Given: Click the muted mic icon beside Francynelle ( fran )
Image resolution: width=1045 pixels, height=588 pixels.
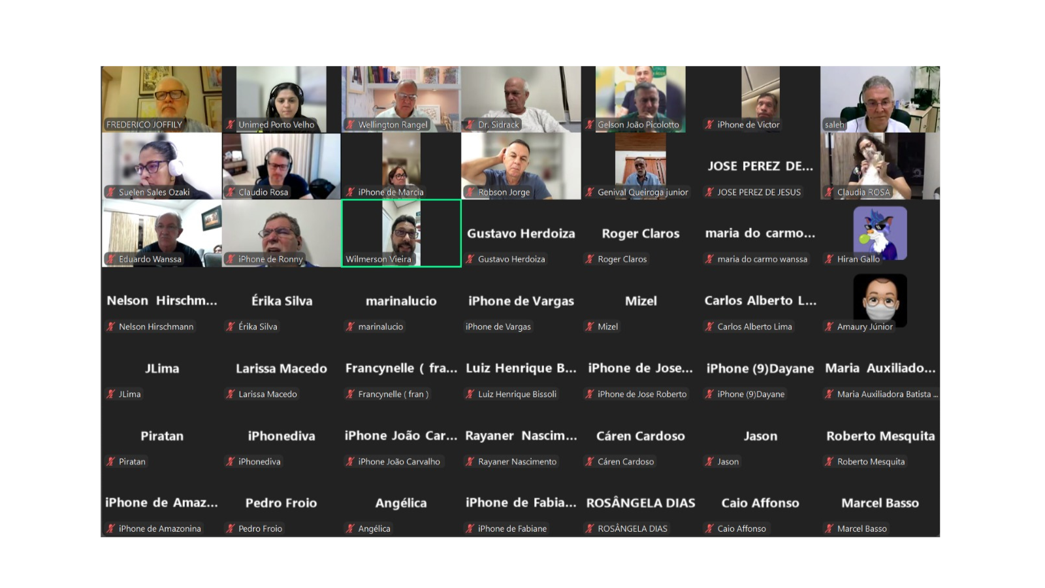Looking at the screenshot, I should pos(351,394).
